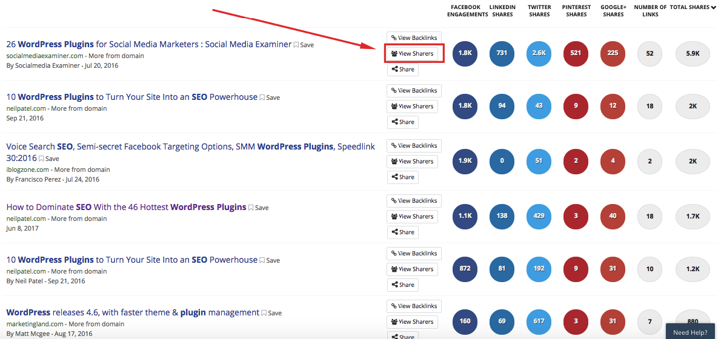View Sharers for 46 Hottest Plugins article
721x339 pixels.
(412, 216)
